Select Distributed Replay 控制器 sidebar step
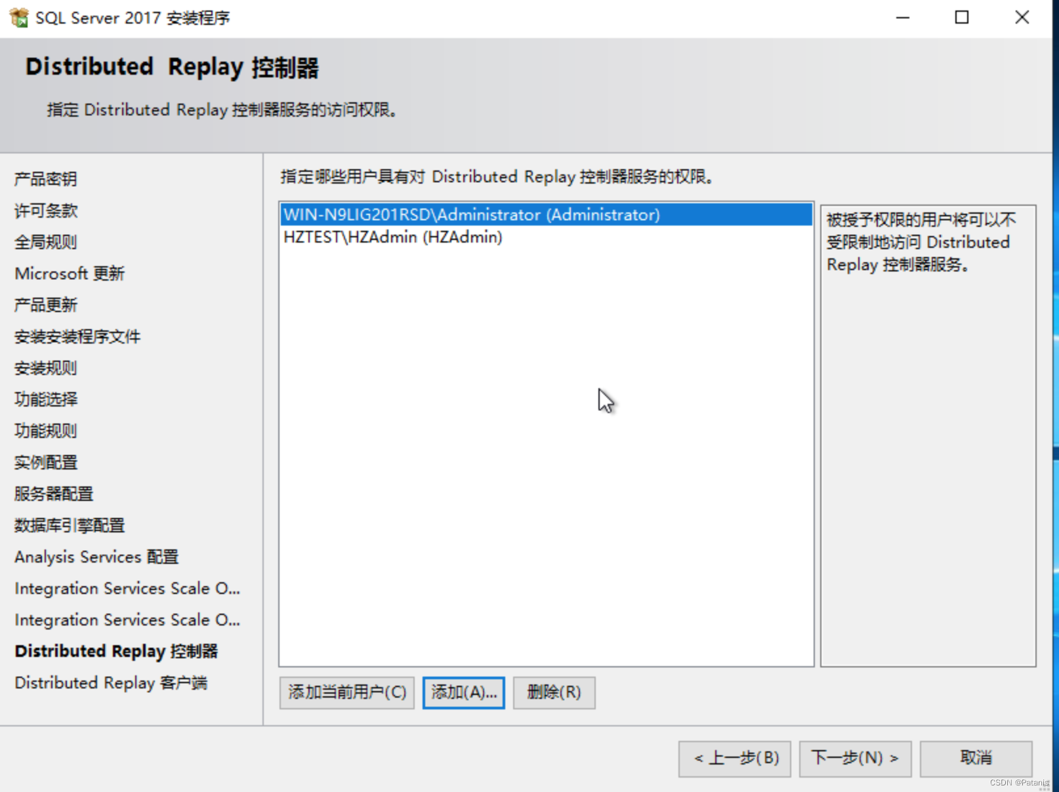 116,651
